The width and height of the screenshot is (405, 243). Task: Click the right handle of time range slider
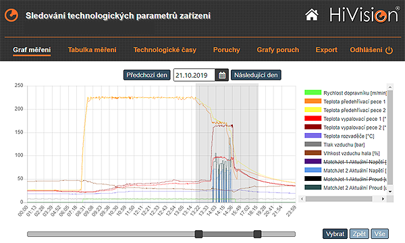tap(257, 234)
